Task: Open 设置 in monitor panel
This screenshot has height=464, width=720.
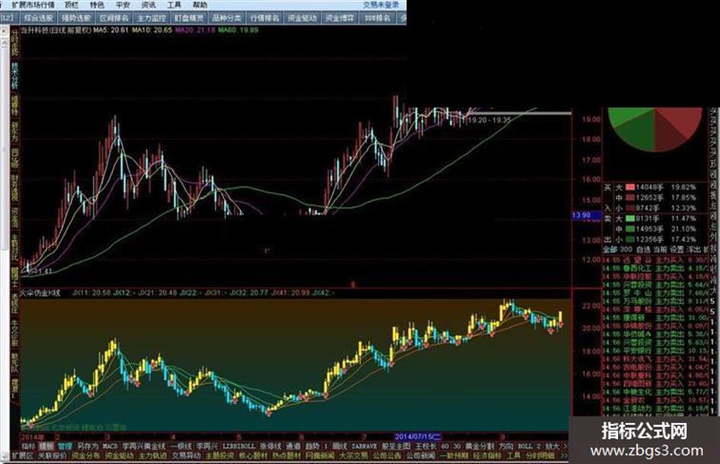Action: tap(677, 249)
